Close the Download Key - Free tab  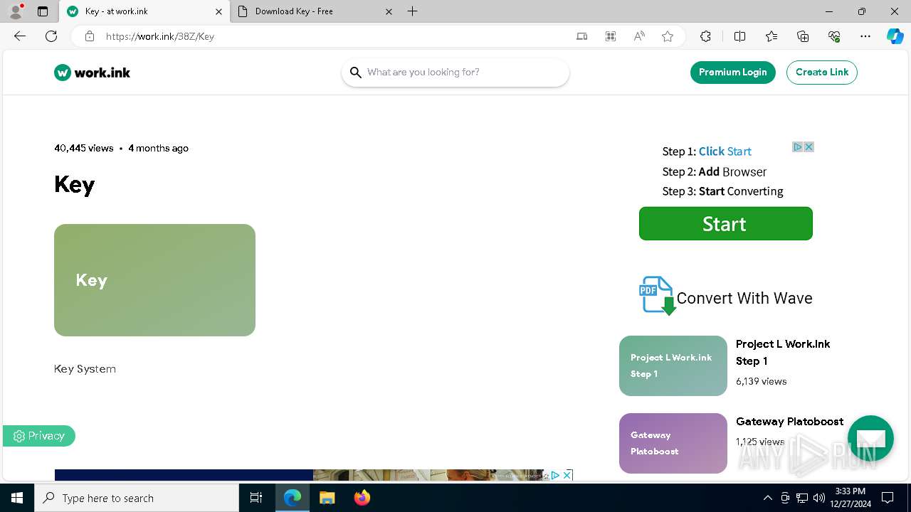[x=389, y=11]
